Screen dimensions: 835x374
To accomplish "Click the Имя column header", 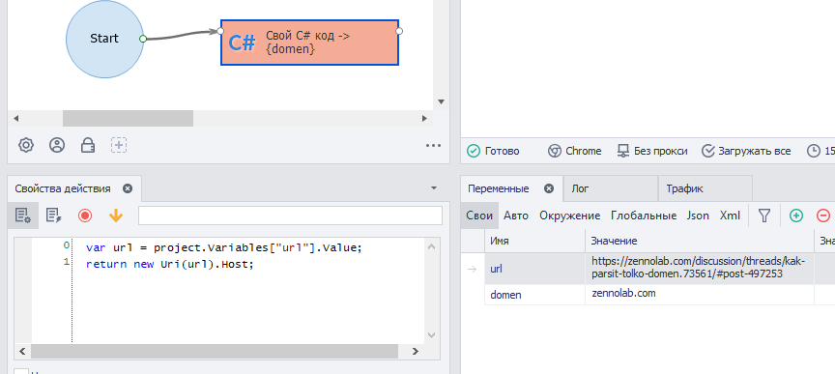I will [x=534, y=241].
